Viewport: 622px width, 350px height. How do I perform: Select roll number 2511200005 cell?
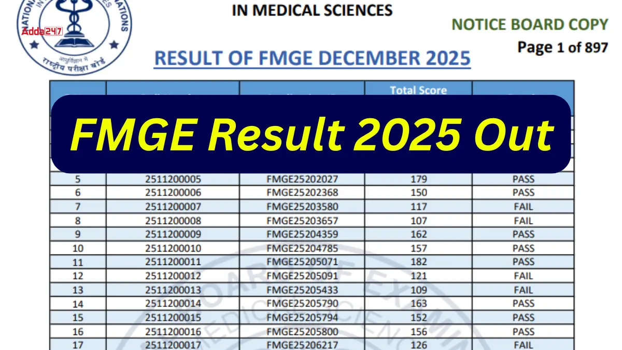(173, 179)
